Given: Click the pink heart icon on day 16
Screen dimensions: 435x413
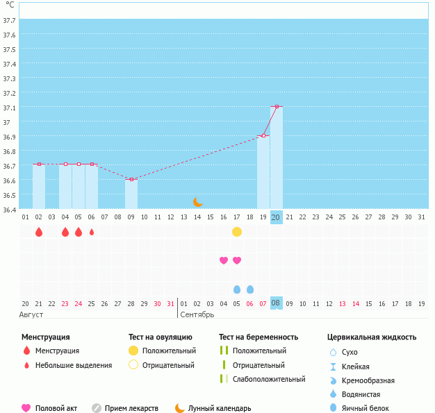Looking at the screenshot, I should tap(224, 260).
